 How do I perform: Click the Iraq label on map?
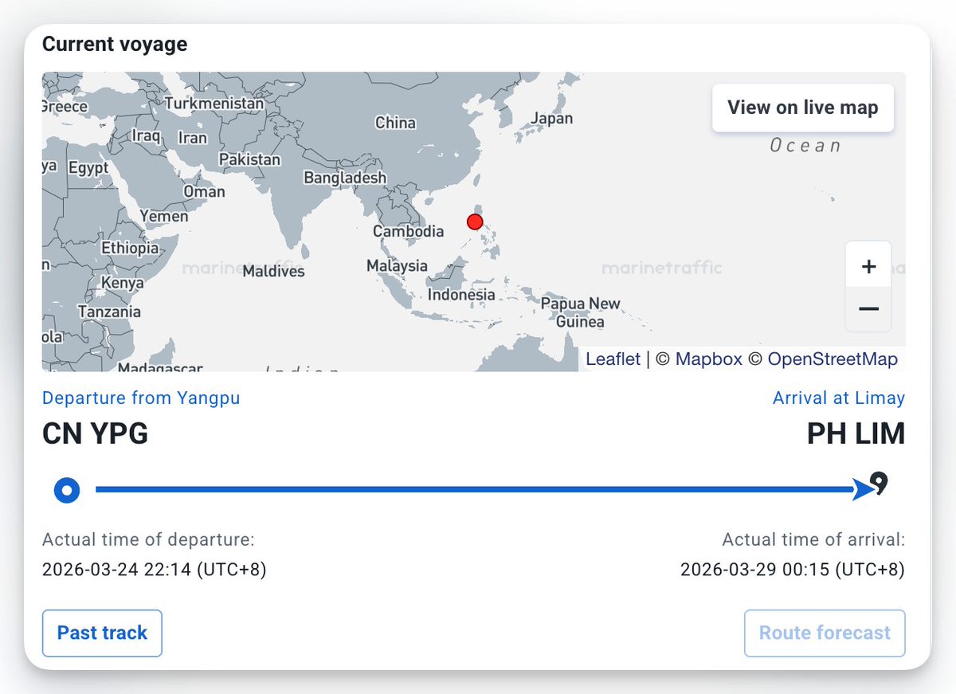click(147, 135)
